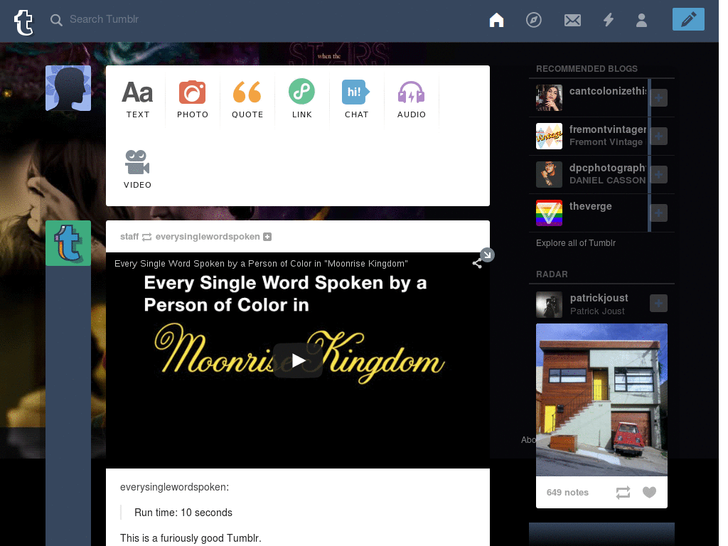Play the Moonrise Kingdom video
Screen dimensions: 728x546
pos(298,360)
